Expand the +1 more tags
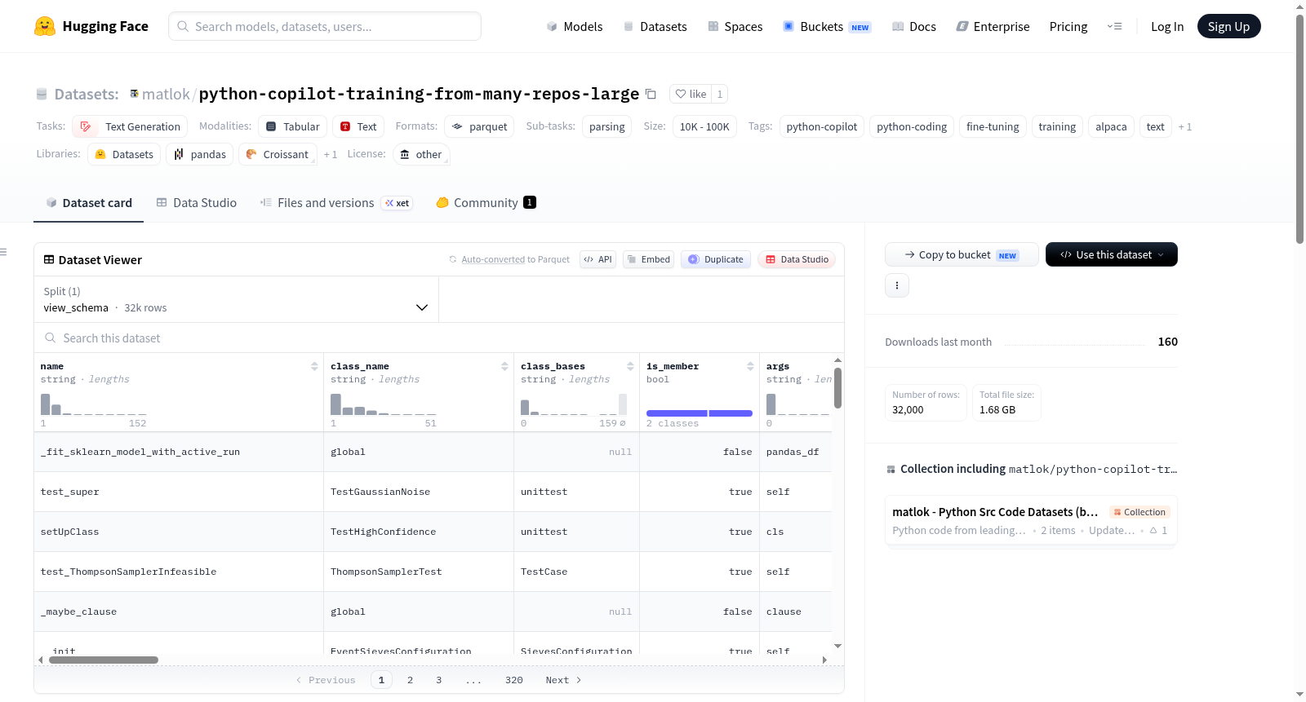This screenshot has width=1306, height=702. point(1185,126)
